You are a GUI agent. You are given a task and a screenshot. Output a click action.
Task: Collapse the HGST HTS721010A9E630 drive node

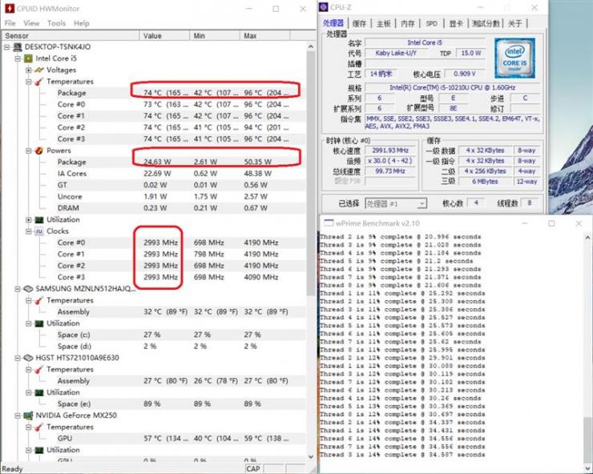pos(18,358)
